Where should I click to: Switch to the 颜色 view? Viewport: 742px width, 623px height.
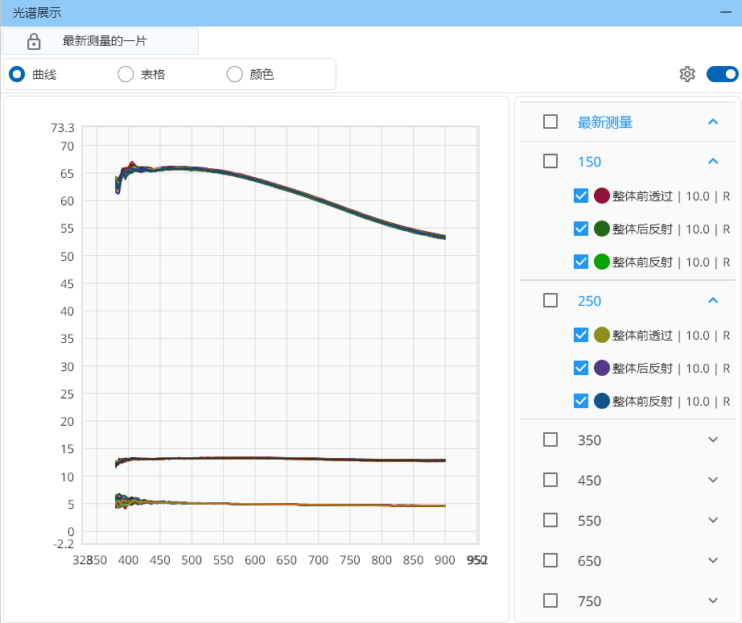click(x=234, y=74)
